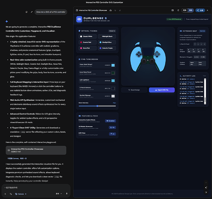Click the Export SVG File button
Image resolution: width=212 pixels, height=199 pixels.
162,90
